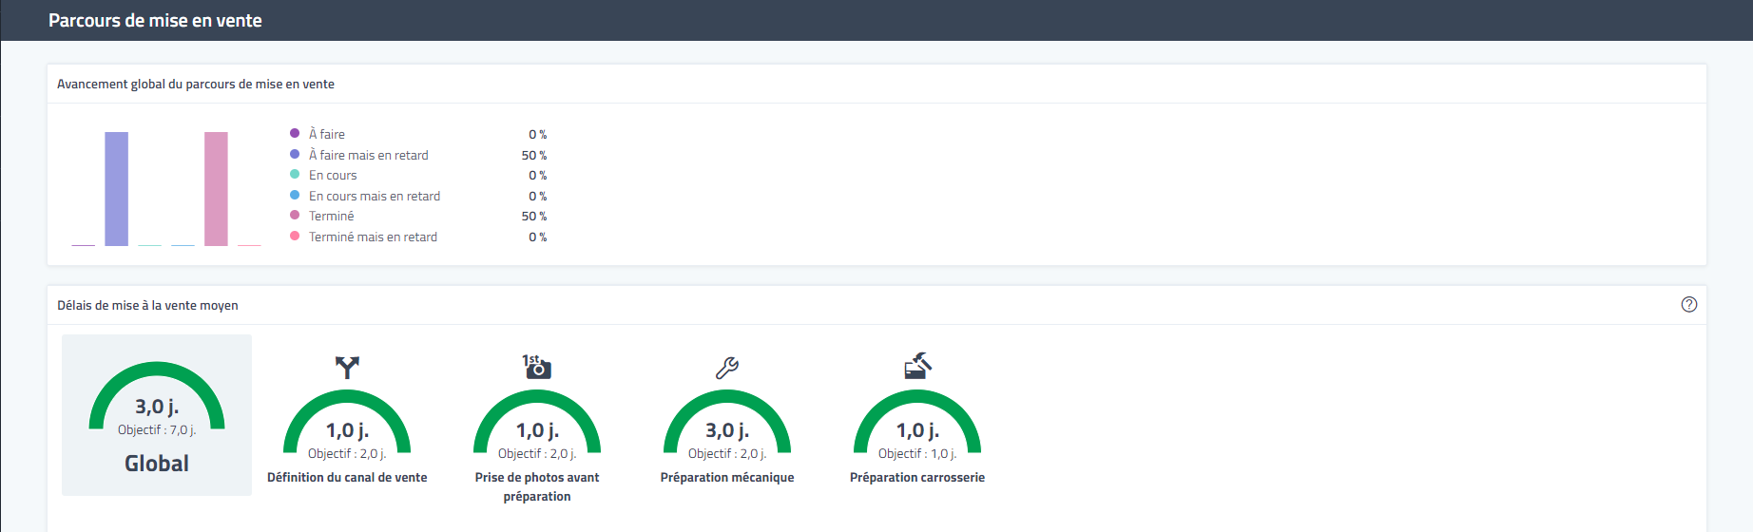Screen dimensions: 1753x532
Task: Click 'Parcours de mise en vente' header title
Action: (155, 20)
